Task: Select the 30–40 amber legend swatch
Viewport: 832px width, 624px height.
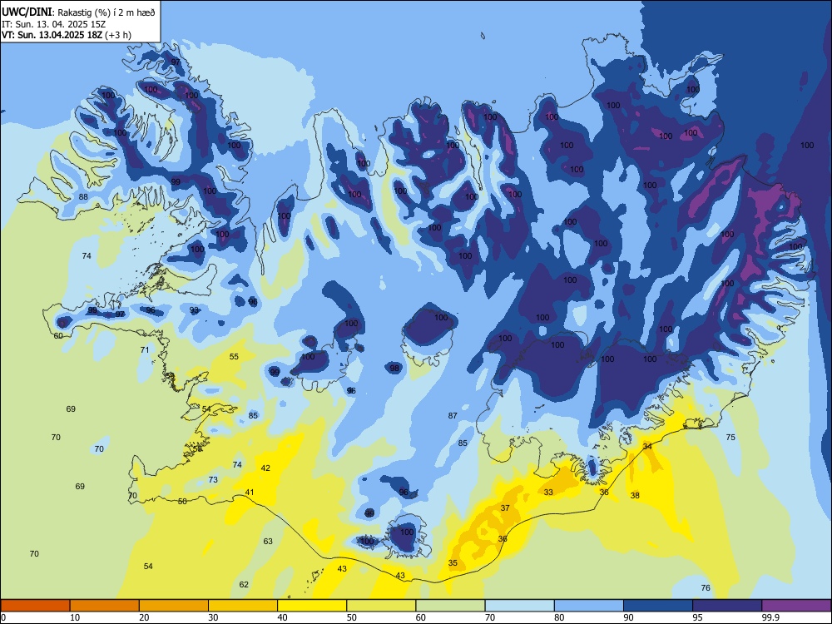Action: pyautogui.click(x=243, y=606)
